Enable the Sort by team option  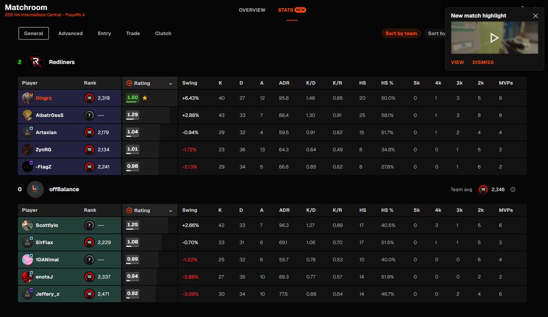(401, 33)
